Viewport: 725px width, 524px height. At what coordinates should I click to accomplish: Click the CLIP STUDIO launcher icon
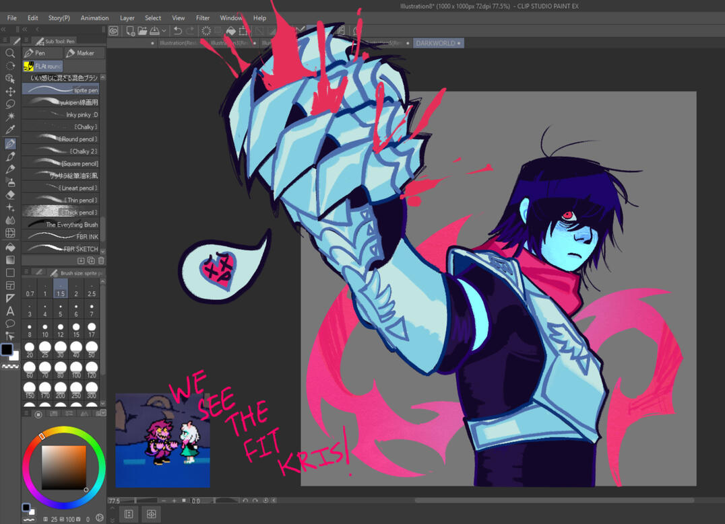point(113,31)
